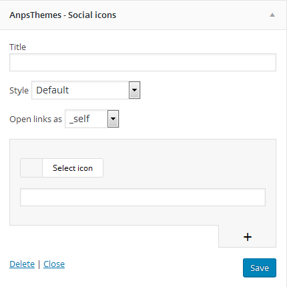The image size is (287, 287).
Task: Click the Open links as label
Action: [x=35, y=119]
